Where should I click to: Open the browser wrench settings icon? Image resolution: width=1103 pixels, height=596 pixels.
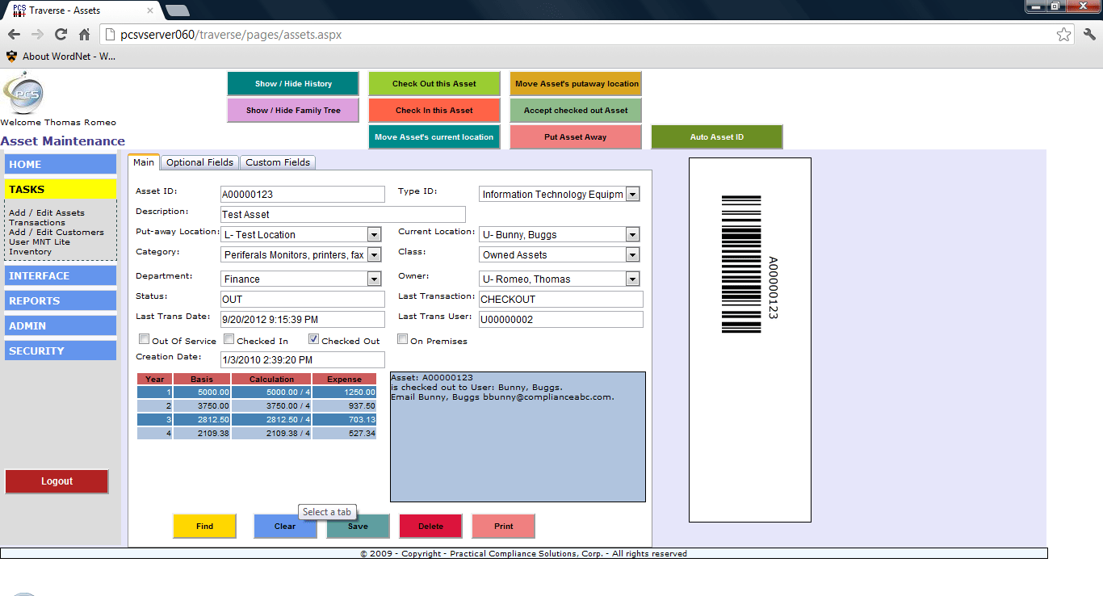1088,35
